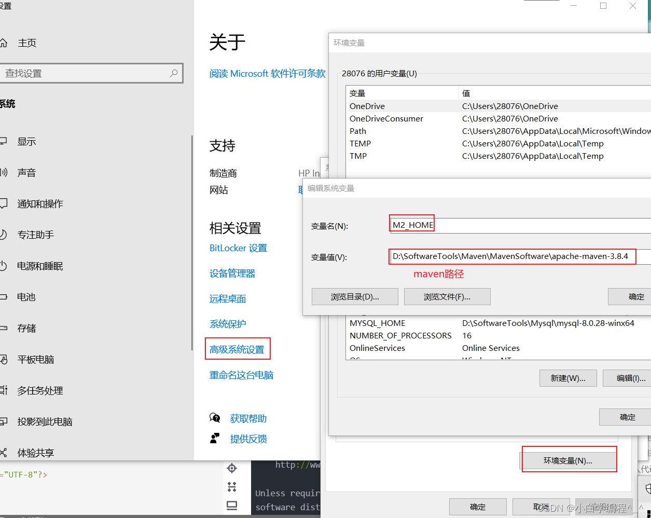Click the 获取帮助 chat bubble icon
Image resolution: width=651 pixels, height=518 pixels.
(x=215, y=418)
